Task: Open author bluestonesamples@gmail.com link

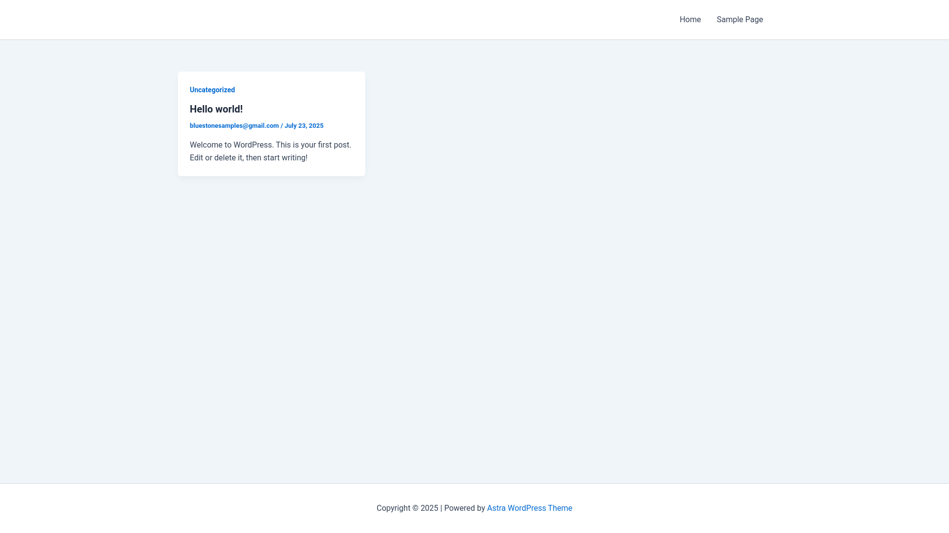Action: [x=234, y=126]
